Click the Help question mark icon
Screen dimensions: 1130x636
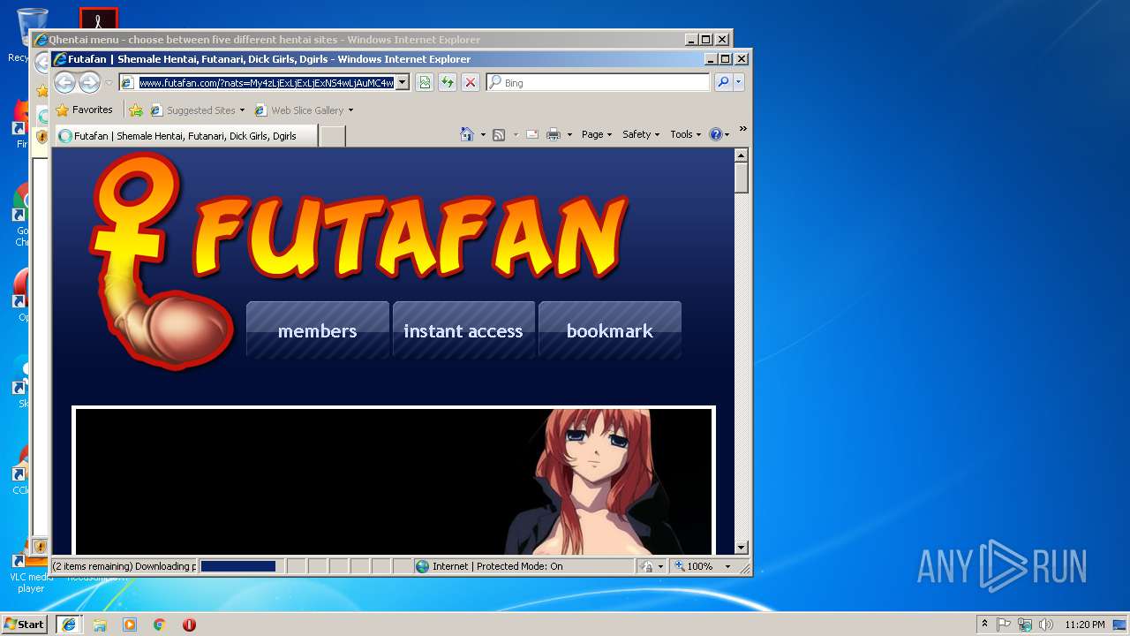[x=715, y=134]
